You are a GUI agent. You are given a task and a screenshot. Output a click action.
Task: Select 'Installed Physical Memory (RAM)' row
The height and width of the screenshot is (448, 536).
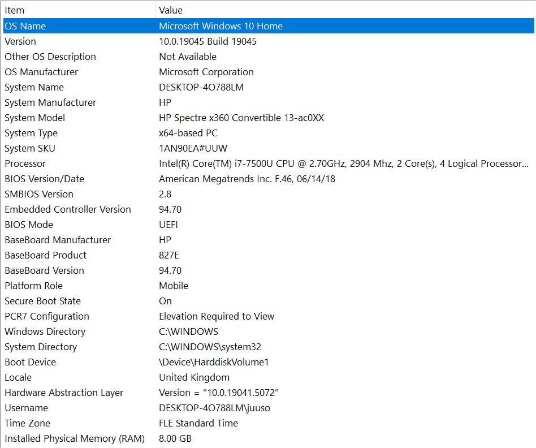75,438
